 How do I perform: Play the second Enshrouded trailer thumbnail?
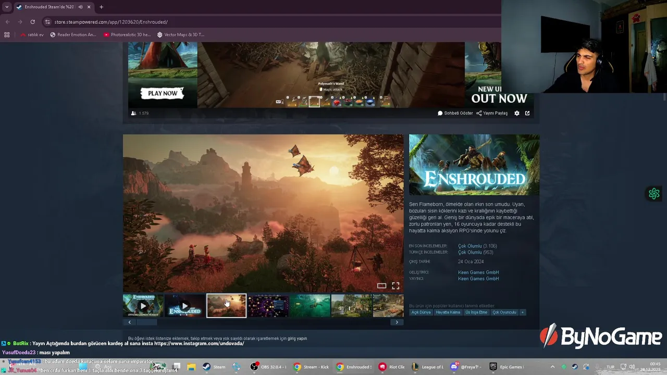click(x=184, y=306)
